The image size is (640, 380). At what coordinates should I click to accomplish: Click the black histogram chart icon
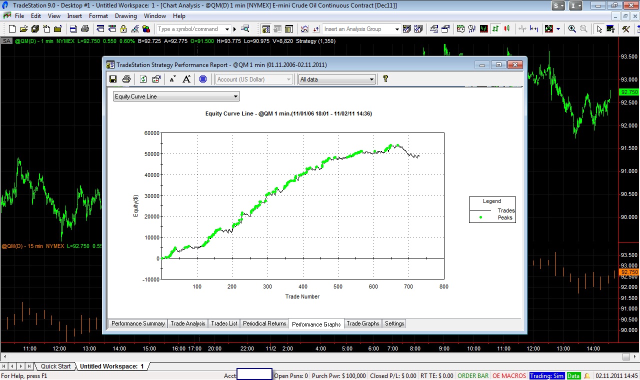tap(483, 29)
